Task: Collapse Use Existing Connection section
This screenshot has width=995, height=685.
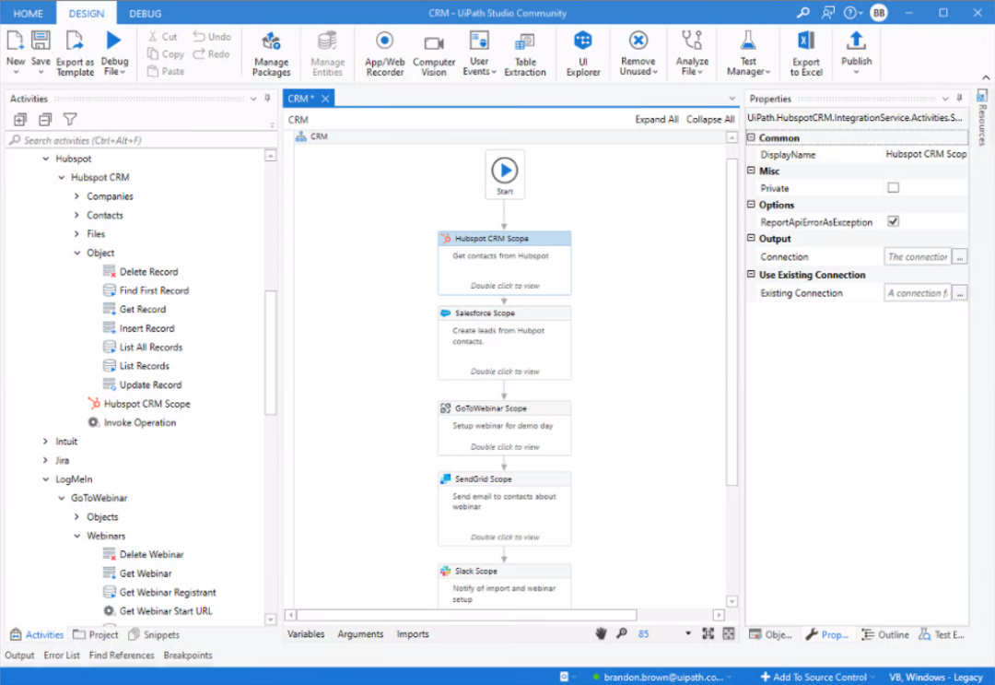Action: 752,274
